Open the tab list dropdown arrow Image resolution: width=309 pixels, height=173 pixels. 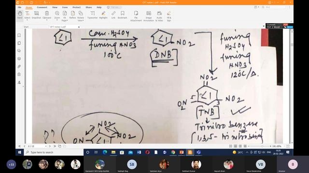point(264,26)
